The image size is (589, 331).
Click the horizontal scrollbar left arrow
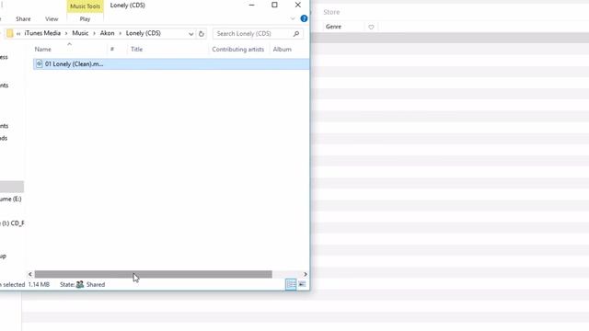tap(30, 274)
